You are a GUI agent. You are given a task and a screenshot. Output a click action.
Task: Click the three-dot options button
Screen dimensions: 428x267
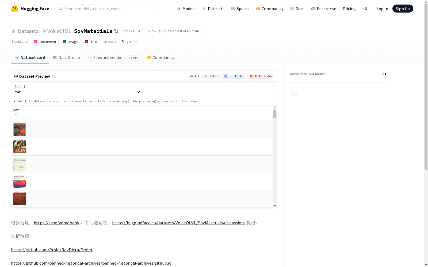coord(294,92)
